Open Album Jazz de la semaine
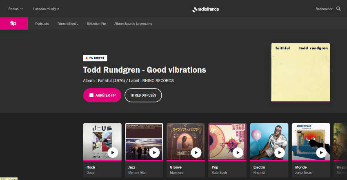Image resolution: width=347 pixels, height=180 pixels. [x=133, y=24]
